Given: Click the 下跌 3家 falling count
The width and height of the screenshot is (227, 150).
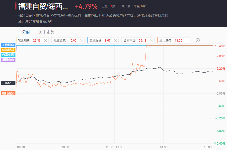Looking at the screenshot, I should click(x=124, y=6).
